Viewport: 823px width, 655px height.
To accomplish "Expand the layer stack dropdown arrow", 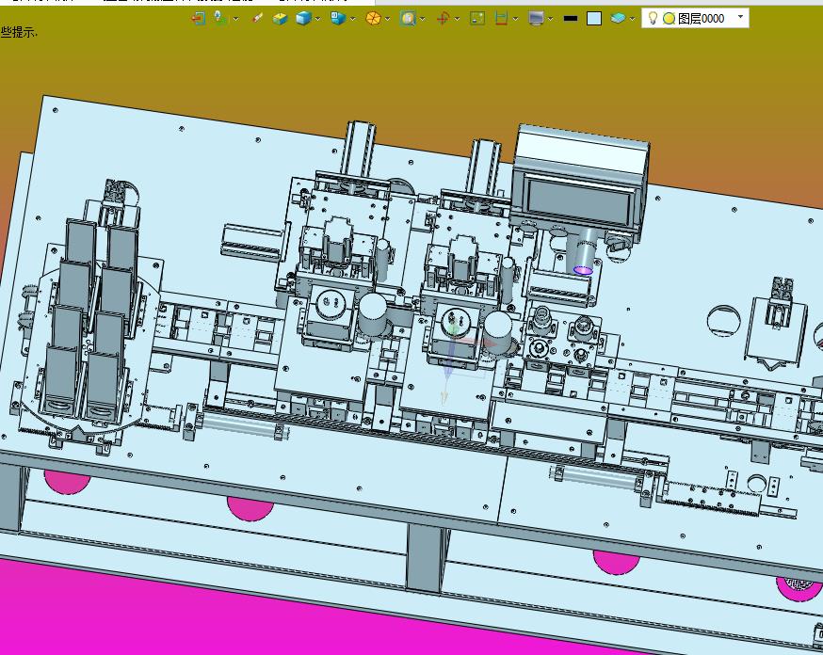I will click(x=632, y=19).
